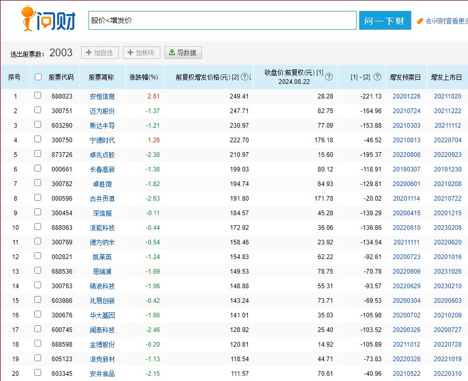Click the help icon next to [1] - [2]

click(377, 77)
